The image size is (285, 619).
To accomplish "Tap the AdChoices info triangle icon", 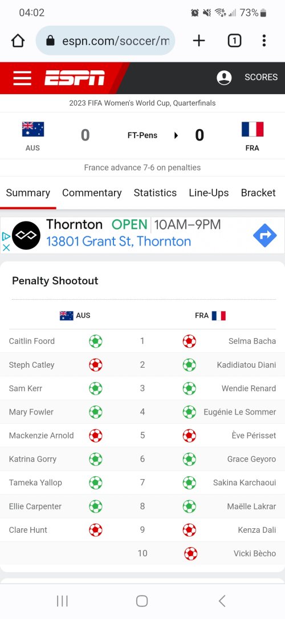I will (6, 236).
